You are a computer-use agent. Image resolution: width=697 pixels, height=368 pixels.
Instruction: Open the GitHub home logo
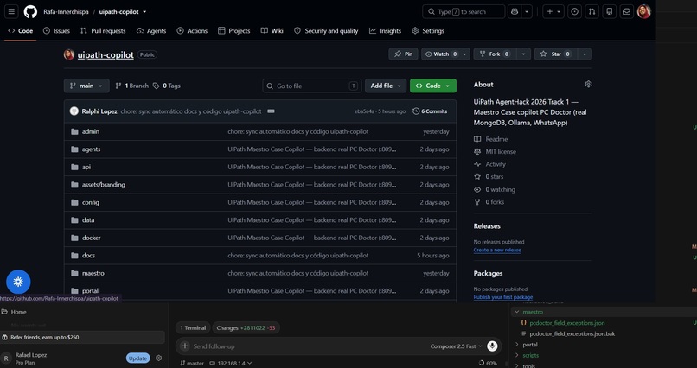[x=30, y=11]
